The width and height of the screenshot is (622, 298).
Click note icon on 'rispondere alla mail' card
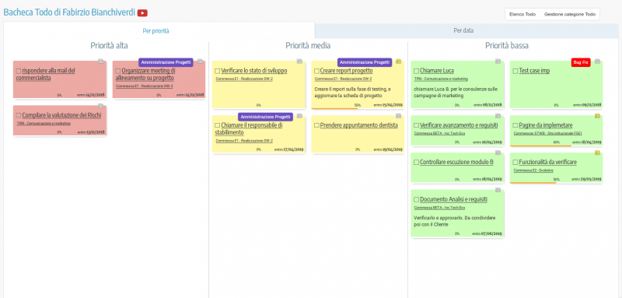pyautogui.click(x=101, y=61)
